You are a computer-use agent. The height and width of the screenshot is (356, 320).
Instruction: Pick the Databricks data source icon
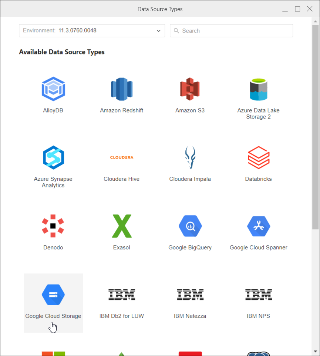(258, 157)
